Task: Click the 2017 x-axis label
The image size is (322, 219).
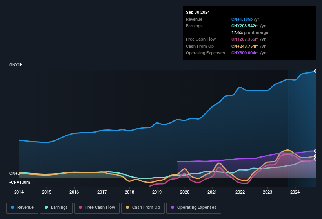Action: click(x=102, y=192)
